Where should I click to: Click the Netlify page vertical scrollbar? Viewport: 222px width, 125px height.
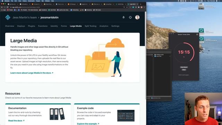coord(145,55)
